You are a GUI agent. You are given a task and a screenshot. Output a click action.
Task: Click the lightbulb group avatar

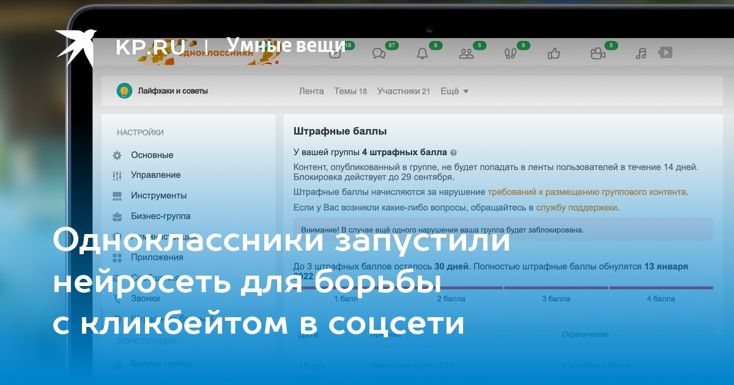point(125,91)
